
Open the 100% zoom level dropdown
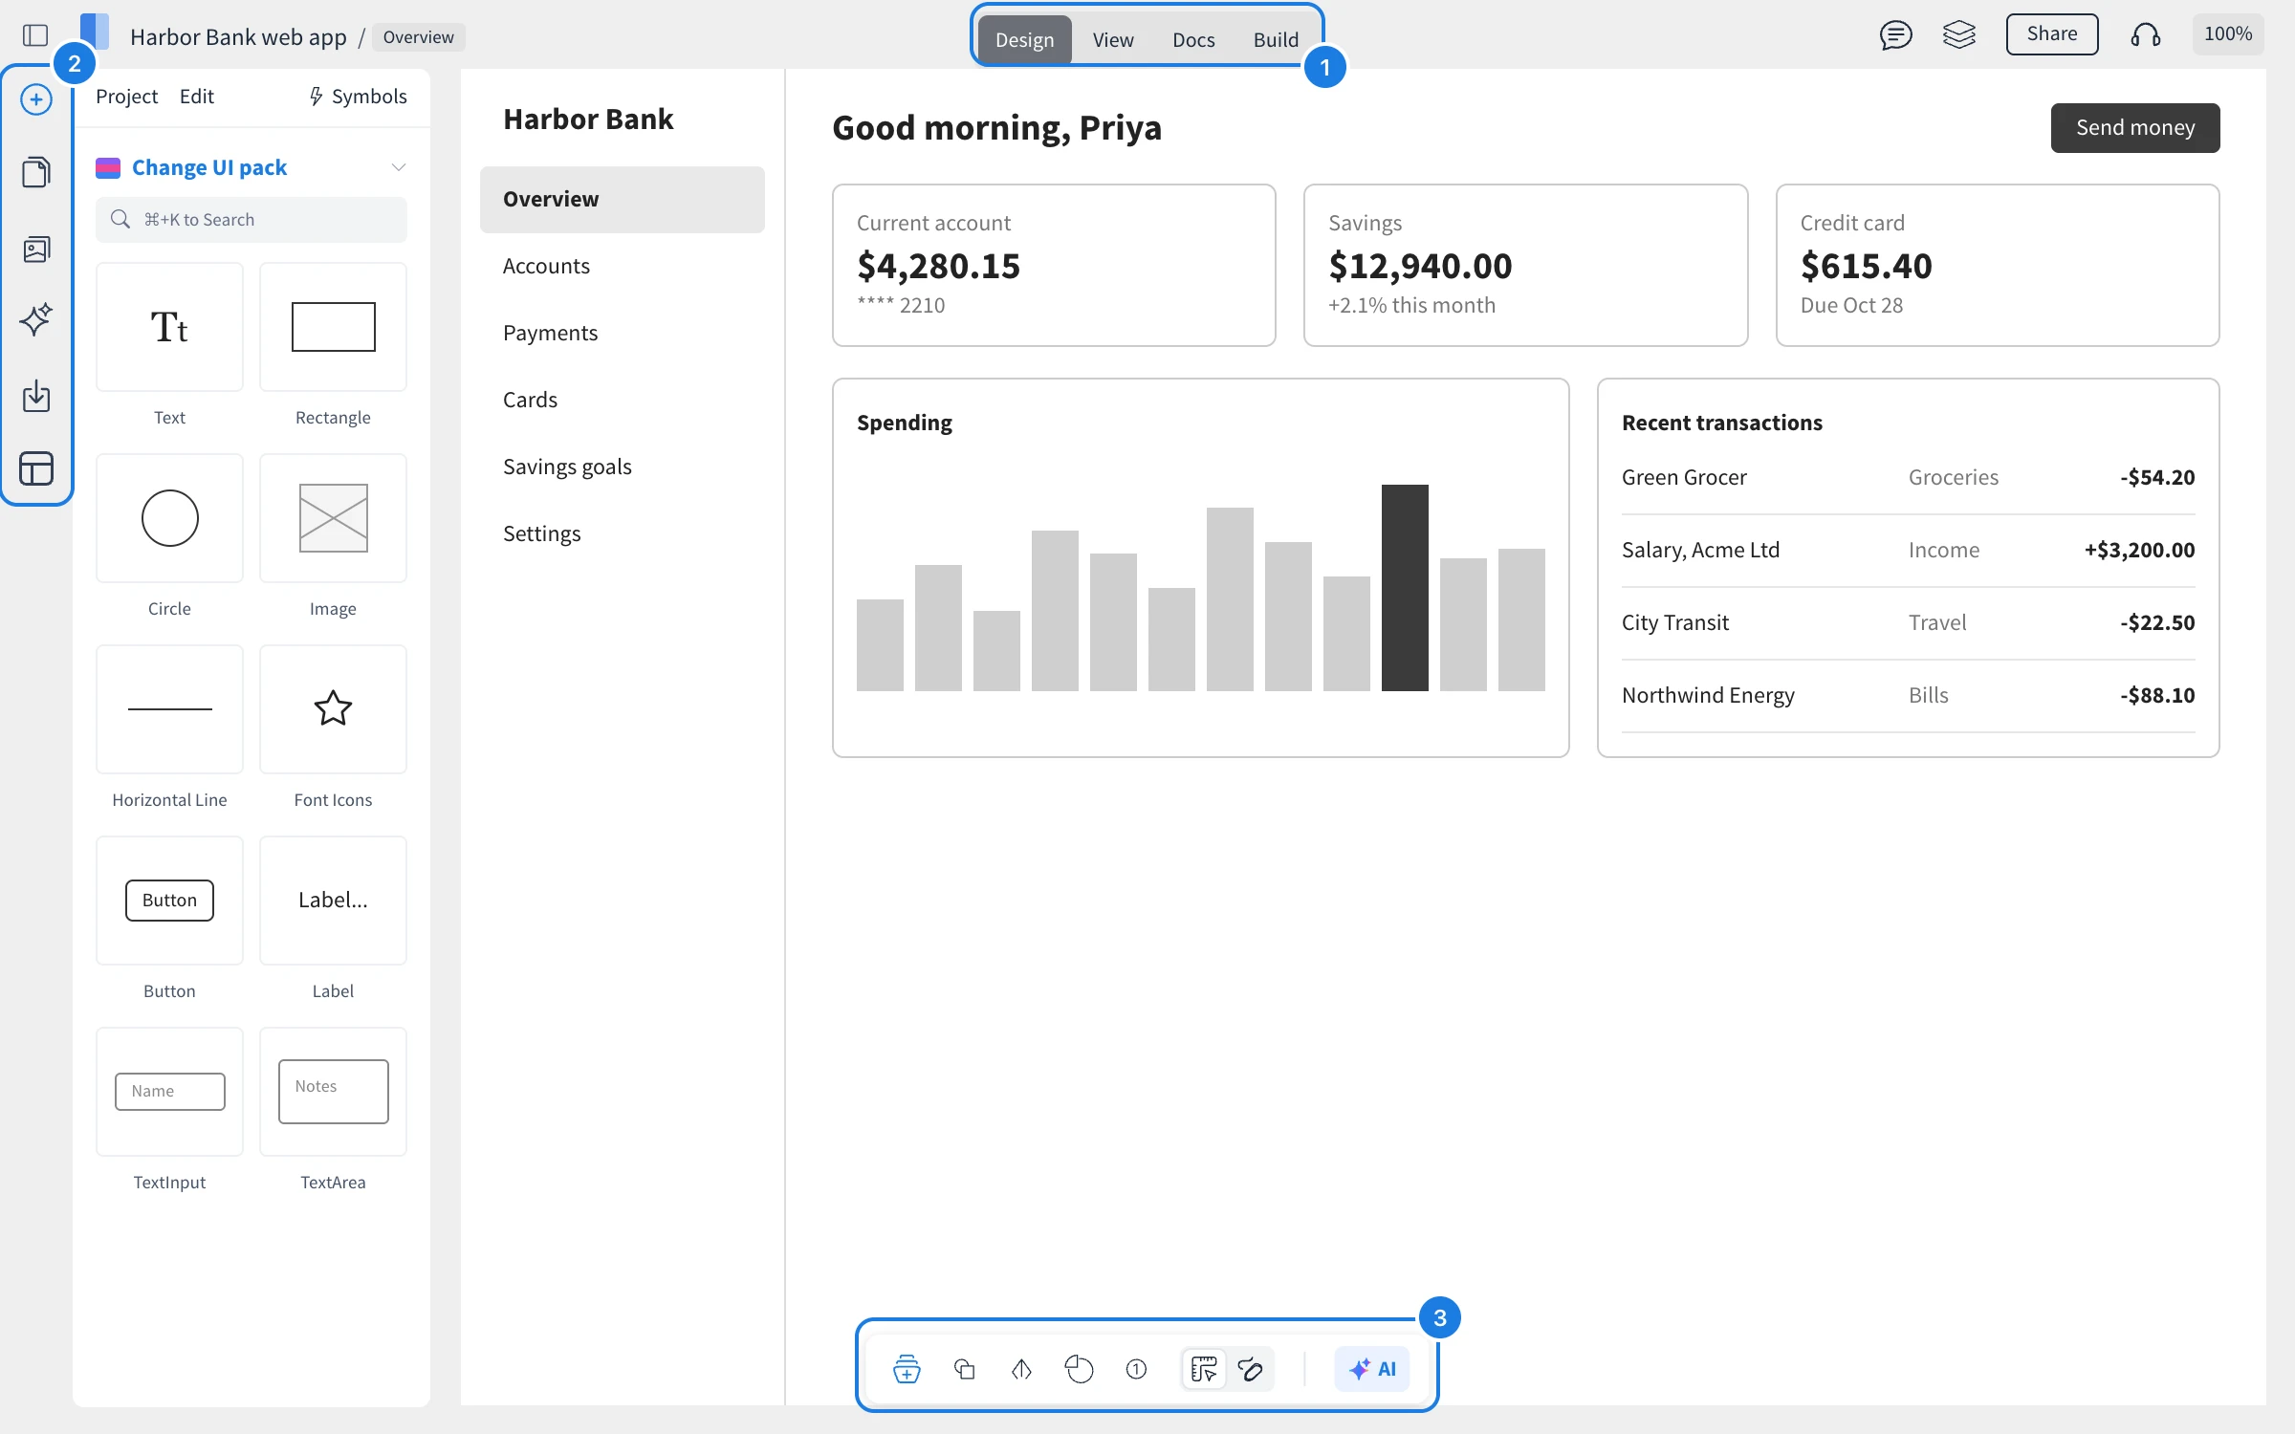[2228, 34]
